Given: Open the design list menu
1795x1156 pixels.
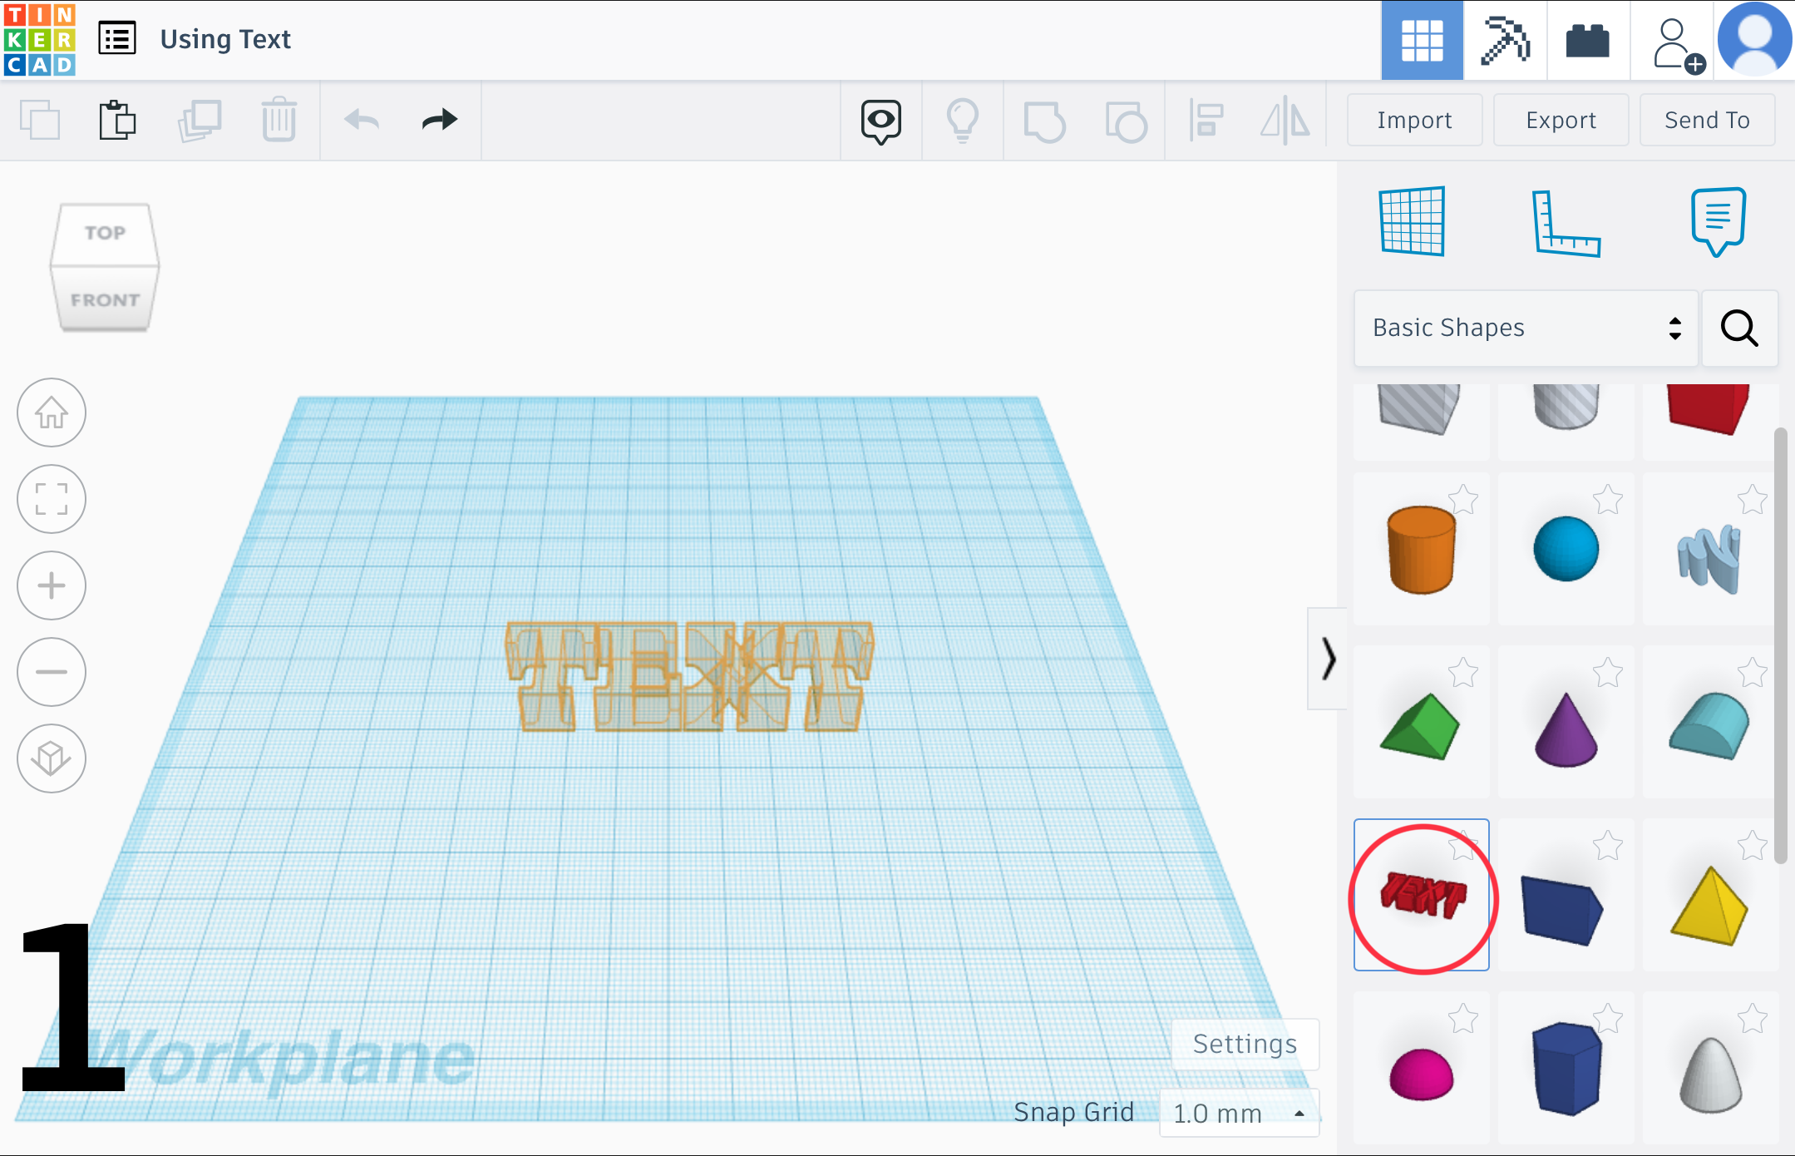Looking at the screenshot, I should [x=116, y=37].
